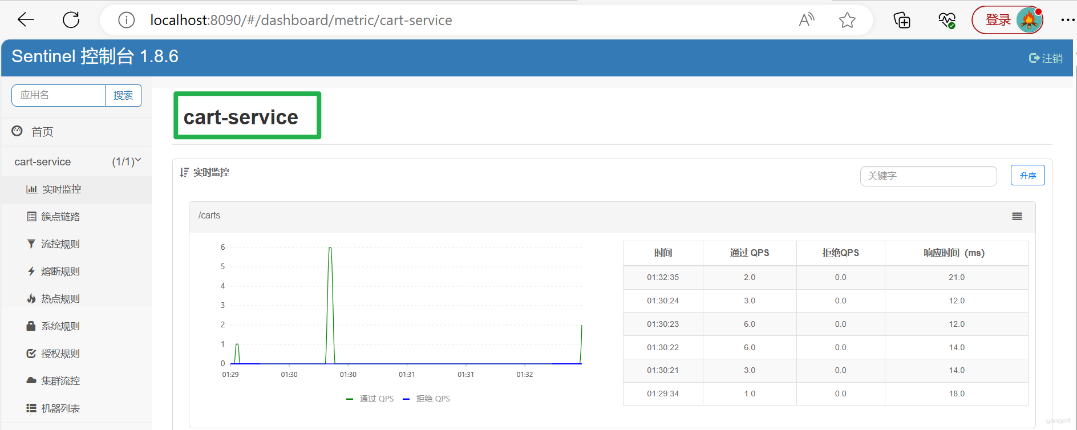The height and width of the screenshot is (430, 1077).
Task: Focus the 应用名 search field
Action: (58, 95)
